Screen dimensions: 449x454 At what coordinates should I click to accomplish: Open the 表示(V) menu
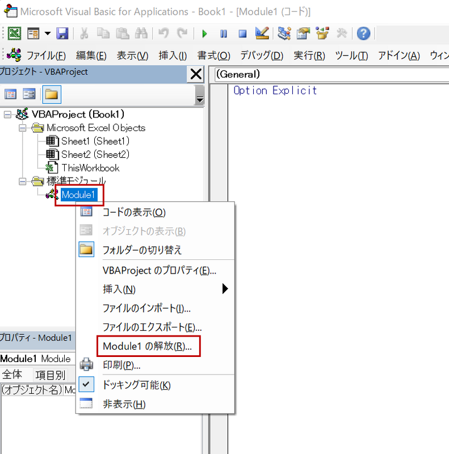(132, 55)
